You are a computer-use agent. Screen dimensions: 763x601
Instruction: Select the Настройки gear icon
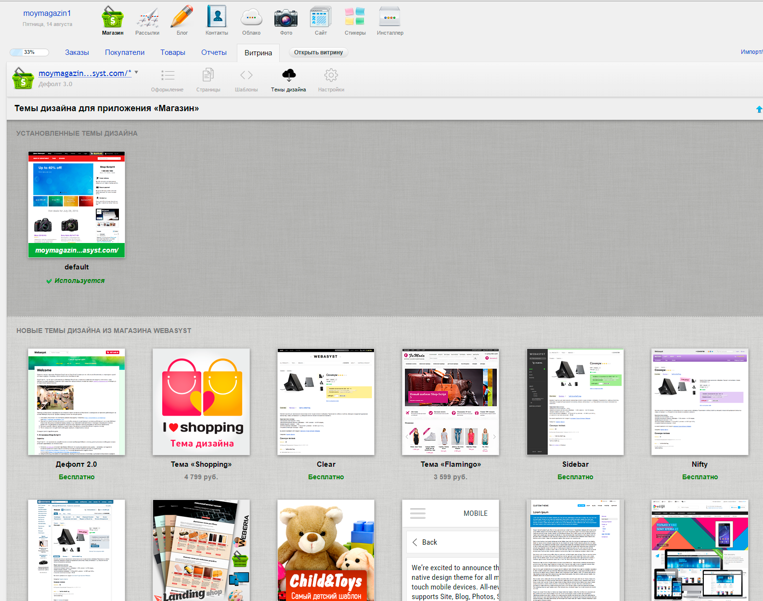331,75
